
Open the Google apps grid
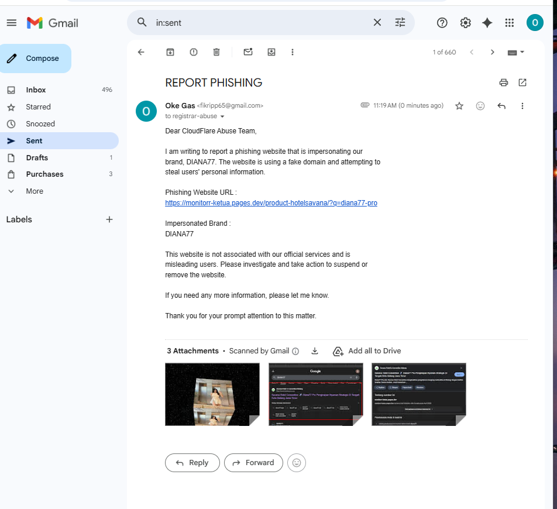(510, 23)
